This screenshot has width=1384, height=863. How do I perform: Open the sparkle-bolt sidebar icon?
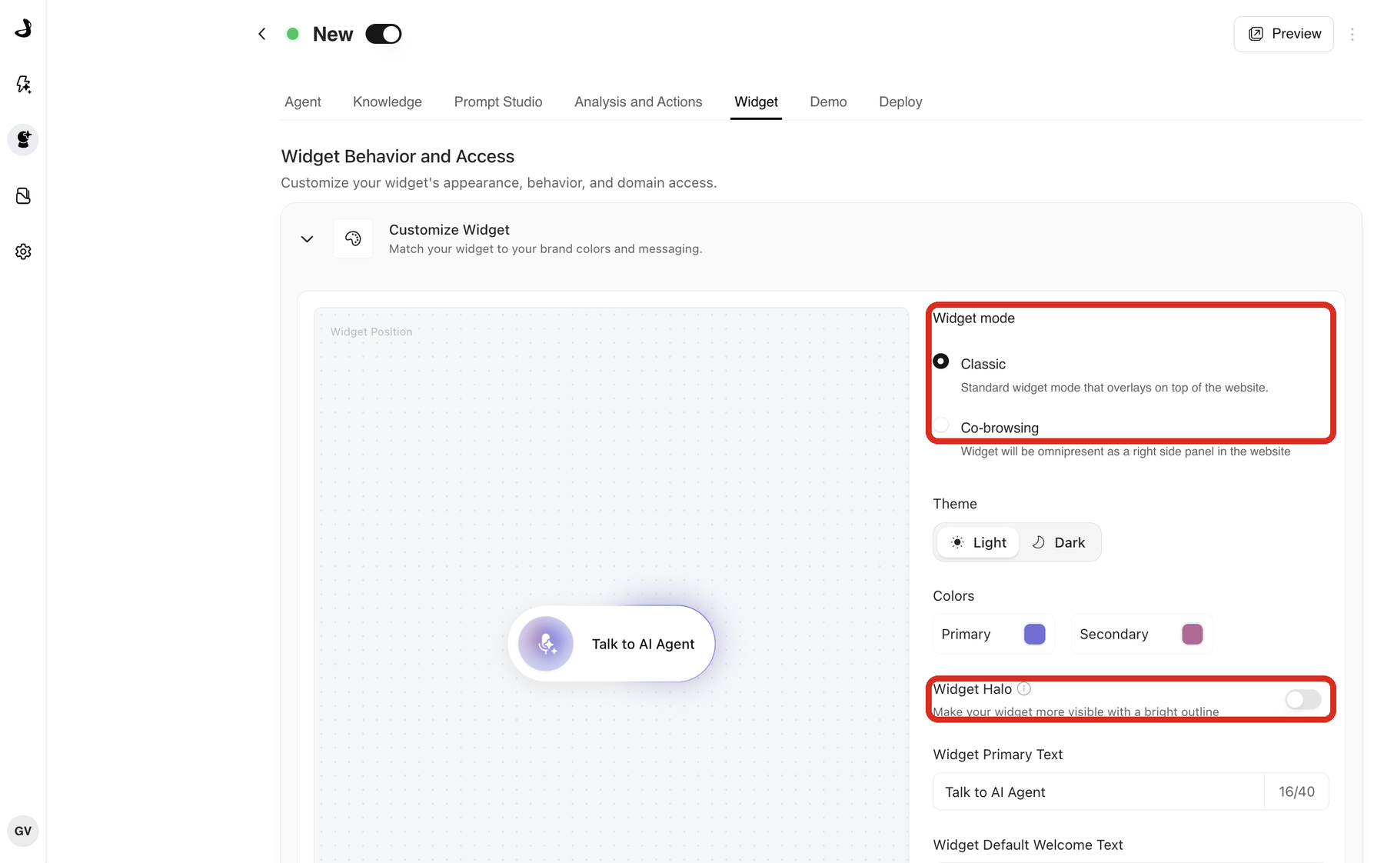pyautogui.click(x=23, y=84)
